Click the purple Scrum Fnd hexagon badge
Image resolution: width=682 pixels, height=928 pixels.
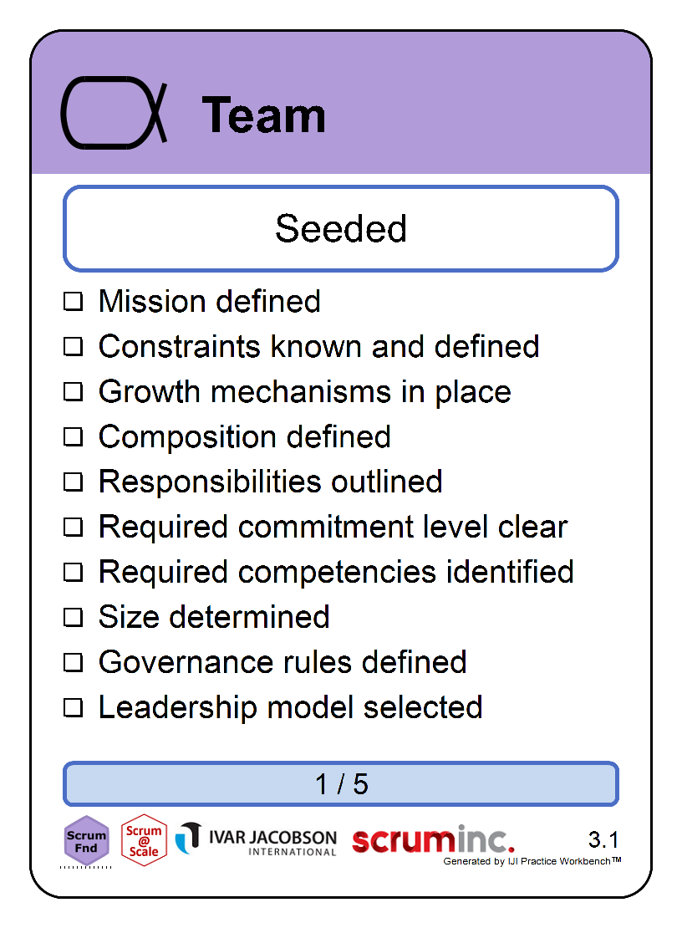(86, 840)
